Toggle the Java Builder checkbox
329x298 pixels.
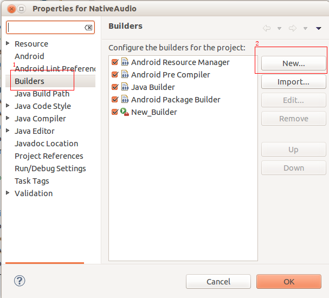pos(115,87)
